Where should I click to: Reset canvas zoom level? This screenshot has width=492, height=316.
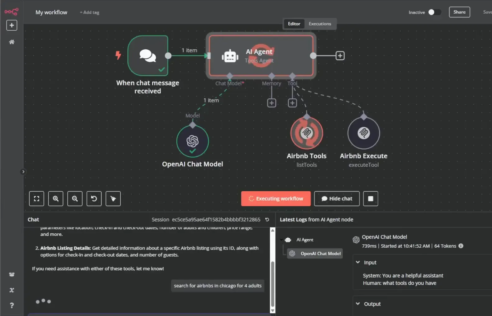[x=94, y=199]
